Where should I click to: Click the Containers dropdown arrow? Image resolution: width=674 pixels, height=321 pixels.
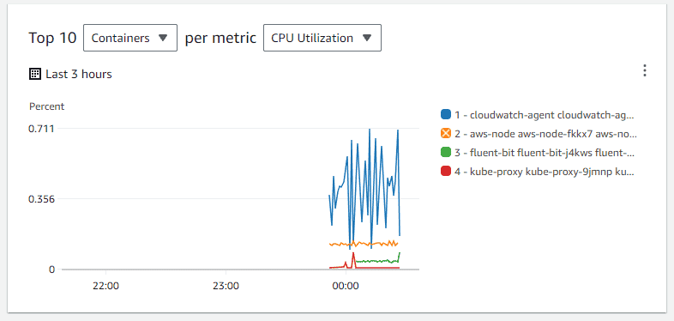point(162,38)
